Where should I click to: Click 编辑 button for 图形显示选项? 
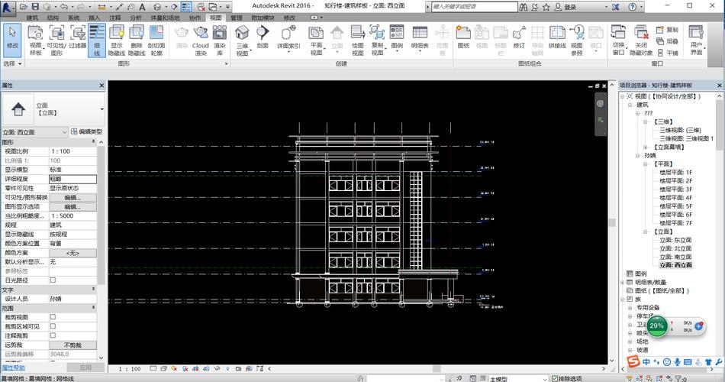pyautogui.click(x=72, y=206)
